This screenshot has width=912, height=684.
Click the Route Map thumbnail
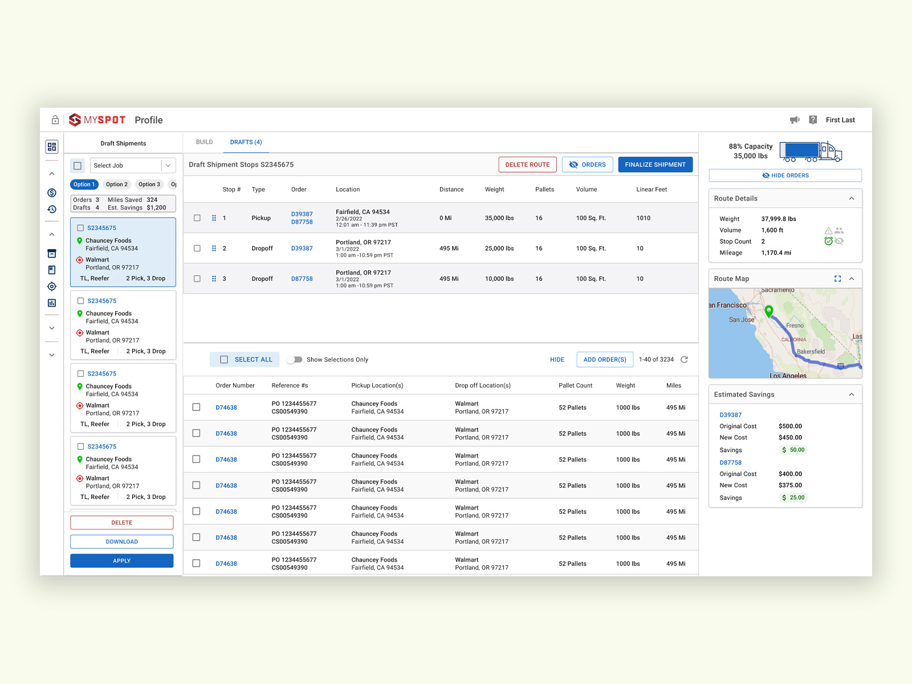coord(785,333)
